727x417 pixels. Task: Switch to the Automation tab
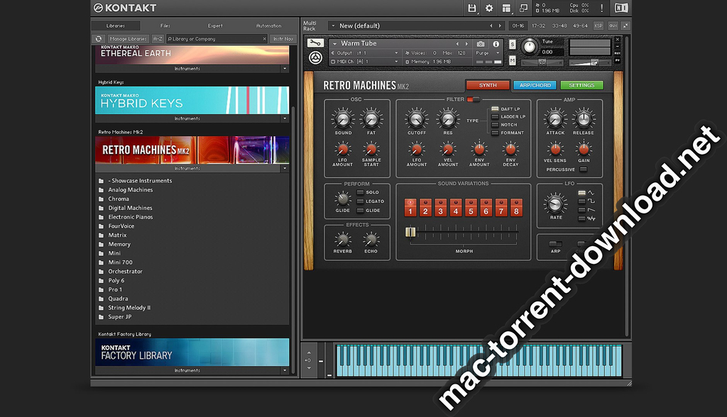(269, 26)
